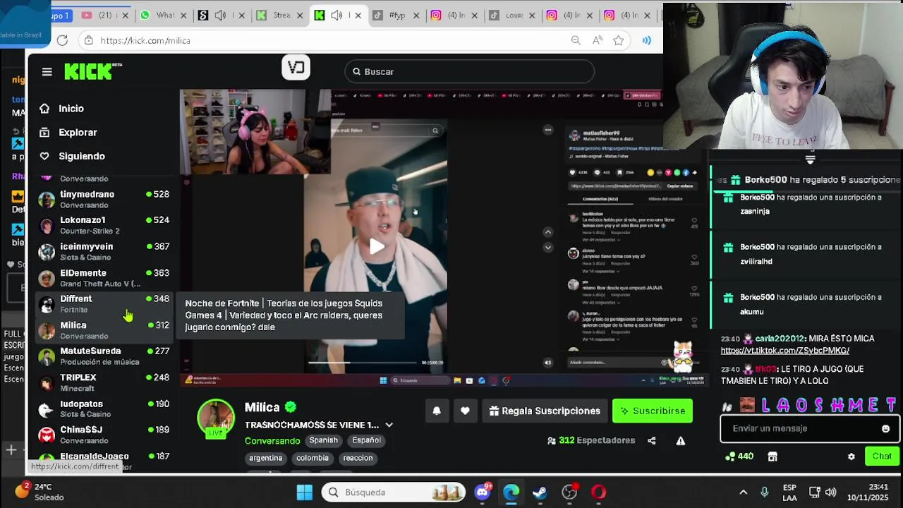
Task: Open emoji picker in chat input
Action: coord(885,428)
